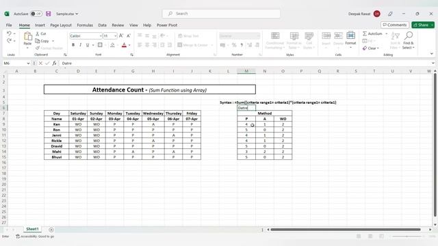The width and height of the screenshot is (438, 246).
Task: Click the Paste clipboard icon
Action: click(27, 36)
